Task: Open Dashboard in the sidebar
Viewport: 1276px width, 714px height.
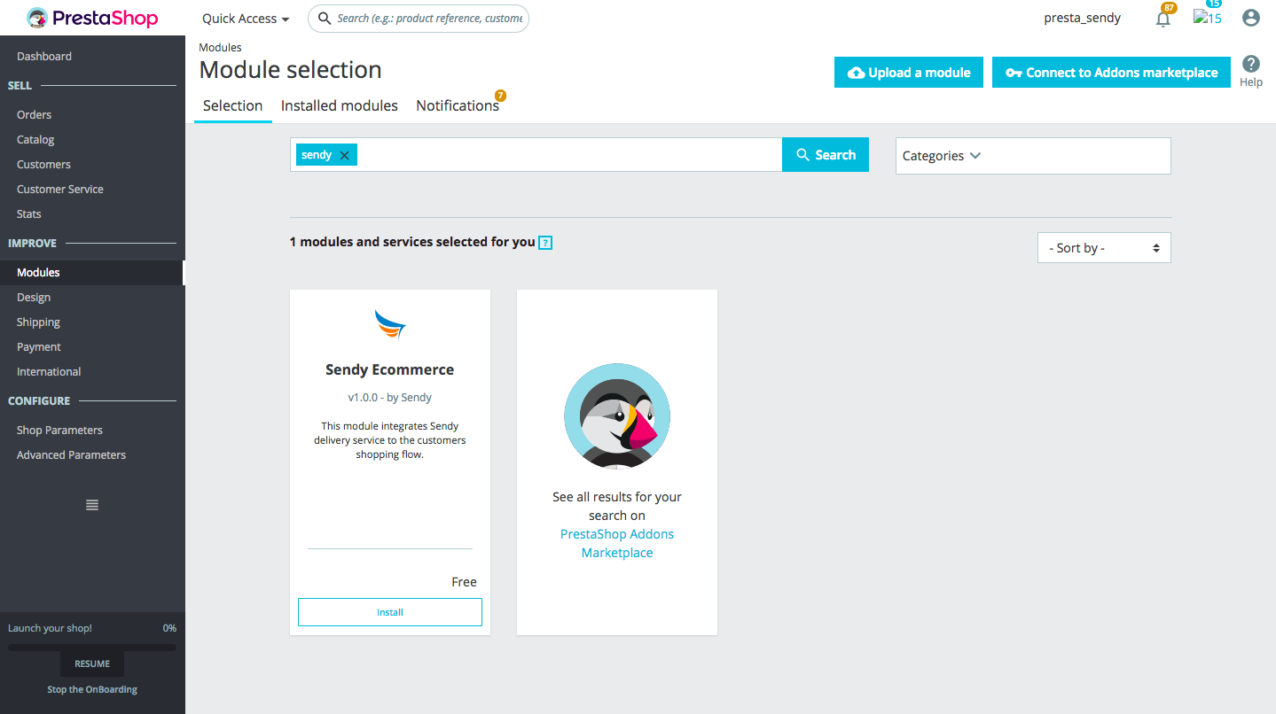Action: (x=44, y=56)
